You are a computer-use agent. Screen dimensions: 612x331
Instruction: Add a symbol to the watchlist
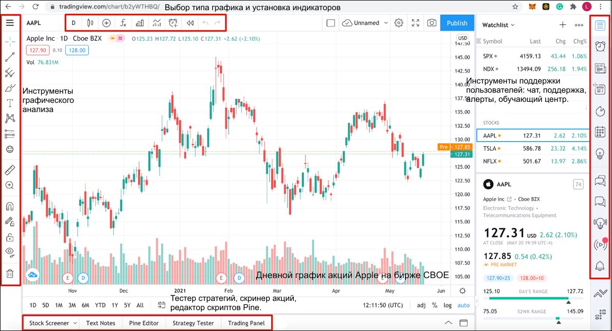coord(563,24)
